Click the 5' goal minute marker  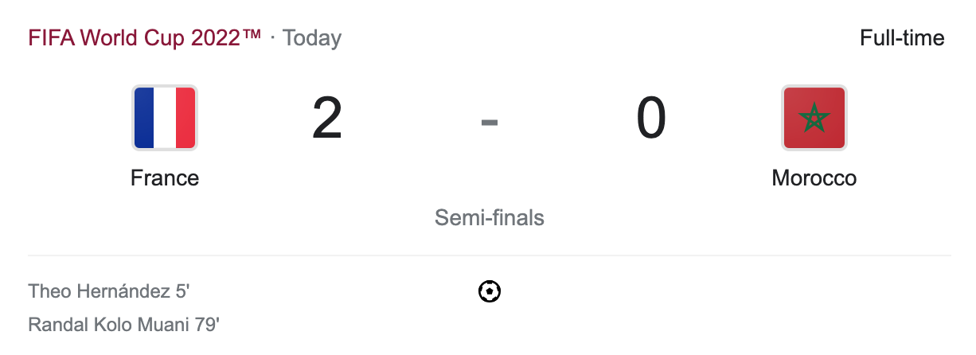(182, 291)
